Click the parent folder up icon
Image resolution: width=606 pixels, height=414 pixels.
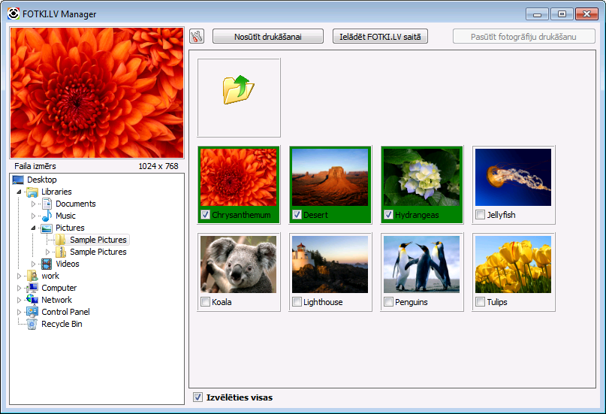(239, 89)
